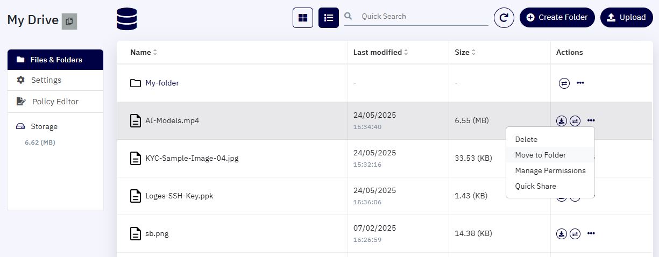The height and width of the screenshot is (257, 659).
Task: Click transfer icon for sb.png row
Action: click(575, 234)
